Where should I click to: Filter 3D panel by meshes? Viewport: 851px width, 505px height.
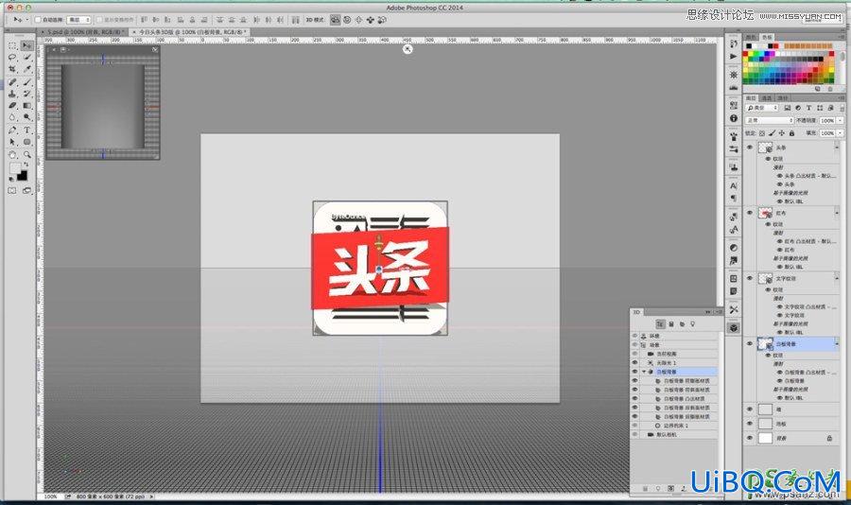point(671,324)
